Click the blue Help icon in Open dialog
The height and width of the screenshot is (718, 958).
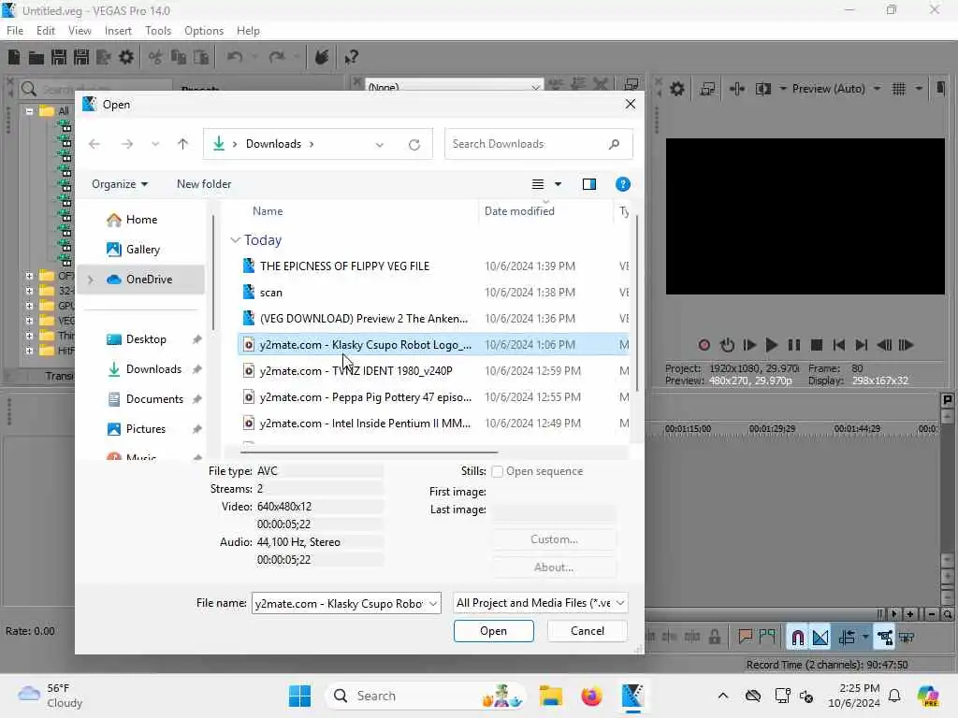[622, 184]
